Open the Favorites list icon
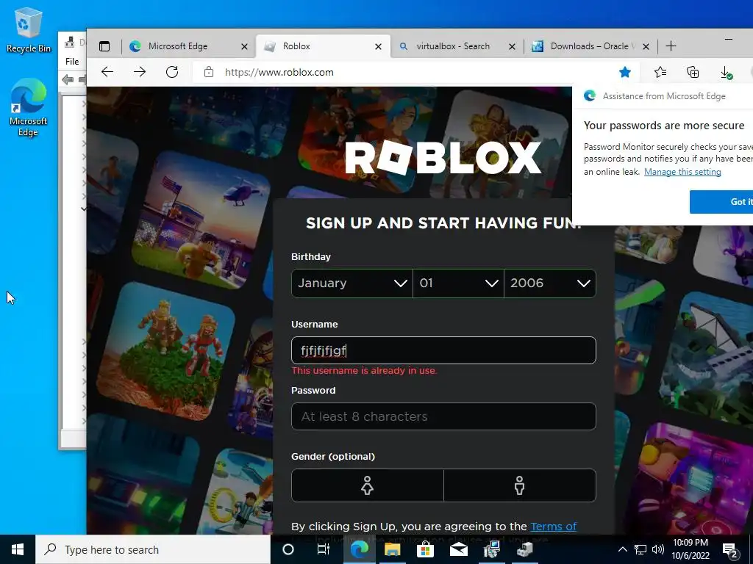This screenshot has height=564, width=753. point(660,72)
